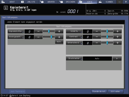
Task: Increase Hintrgrentf. with the plus button
Action: pos(59,37)
